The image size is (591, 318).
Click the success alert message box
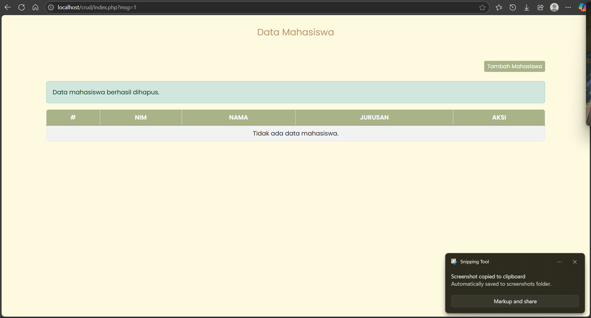point(295,92)
